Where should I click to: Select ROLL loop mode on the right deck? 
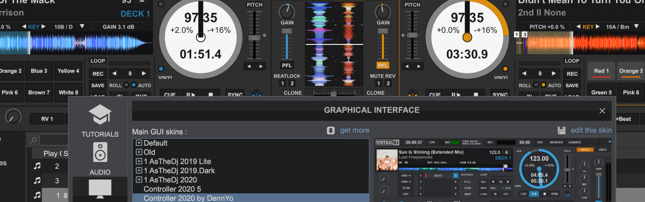click(536, 85)
